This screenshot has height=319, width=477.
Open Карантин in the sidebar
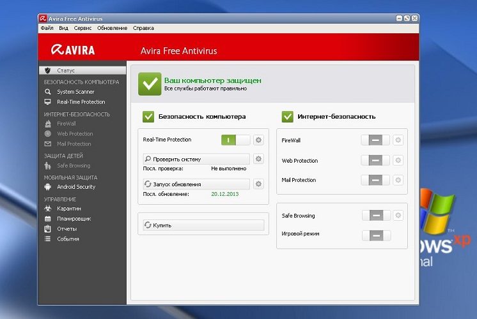coord(69,209)
